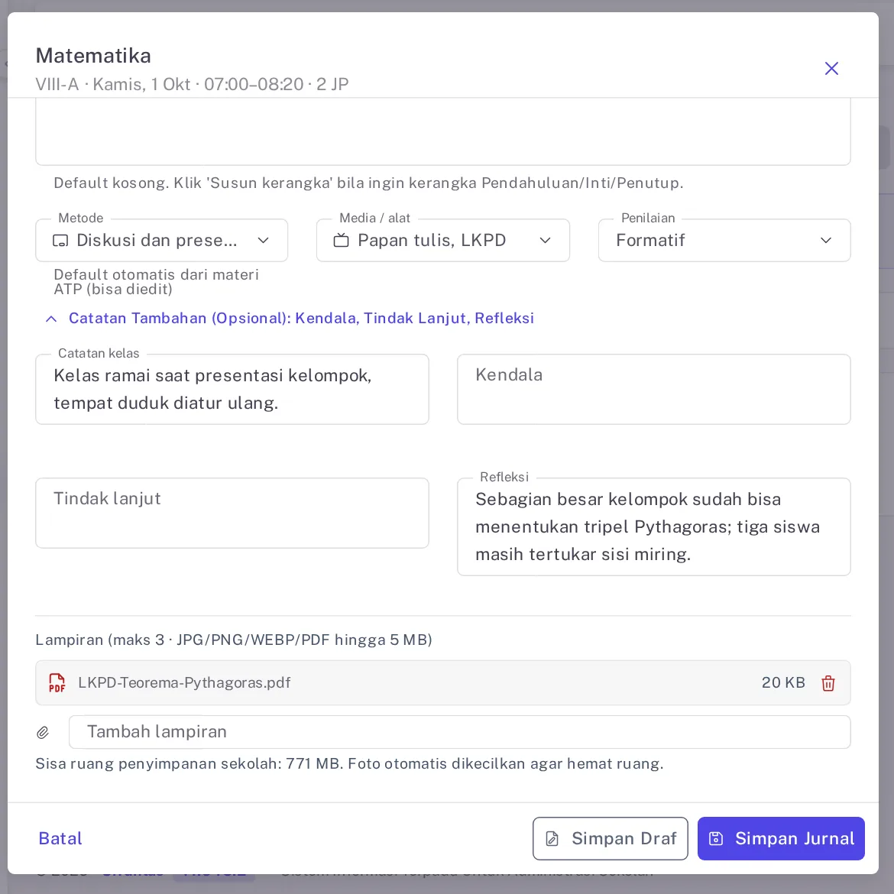Click the 'Default kosong' hint text
This screenshot has width=894, height=894.
click(x=368, y=183)
